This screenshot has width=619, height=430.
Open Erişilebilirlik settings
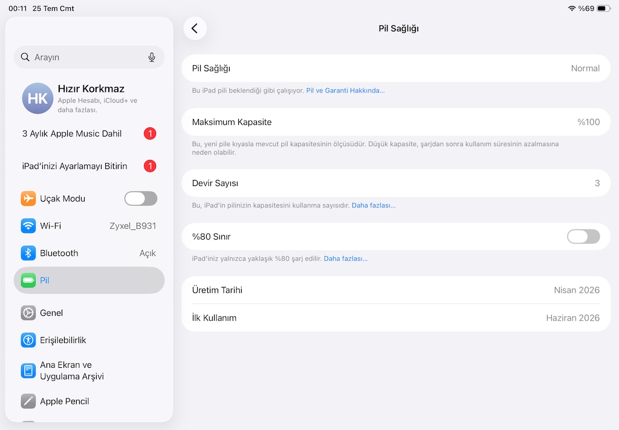[x=89, y=340]
